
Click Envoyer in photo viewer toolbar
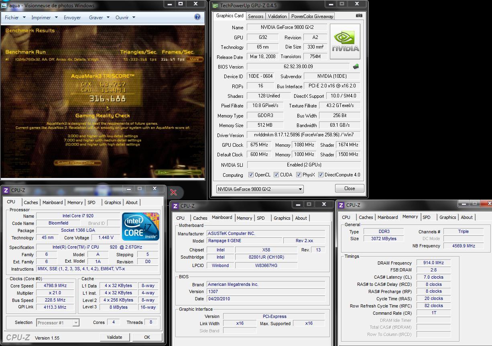72,18
